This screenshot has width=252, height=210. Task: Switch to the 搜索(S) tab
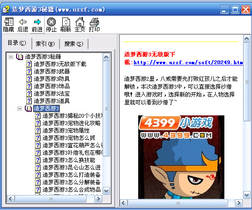[x=74, y=44]
